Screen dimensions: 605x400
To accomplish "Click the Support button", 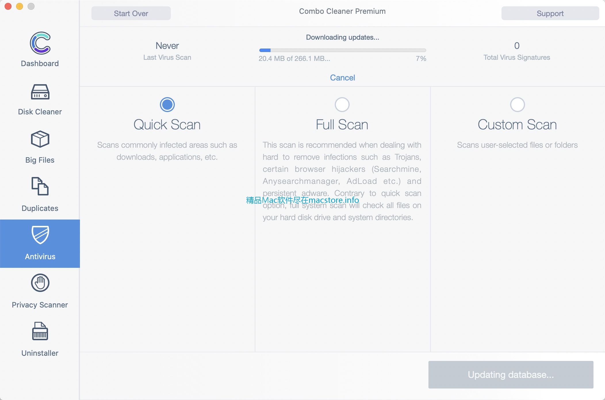I will coord(550,14).
